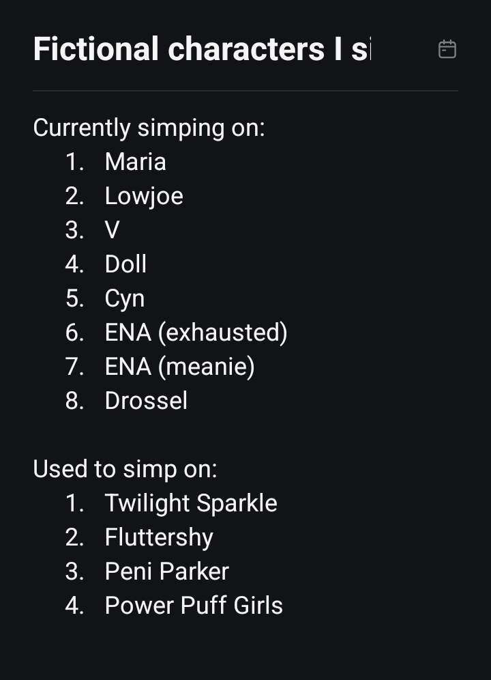This screenshot has height=680, width=491.
Task: Click on the 'Fluttershy' entry
Action: click(x=159, y=538)
